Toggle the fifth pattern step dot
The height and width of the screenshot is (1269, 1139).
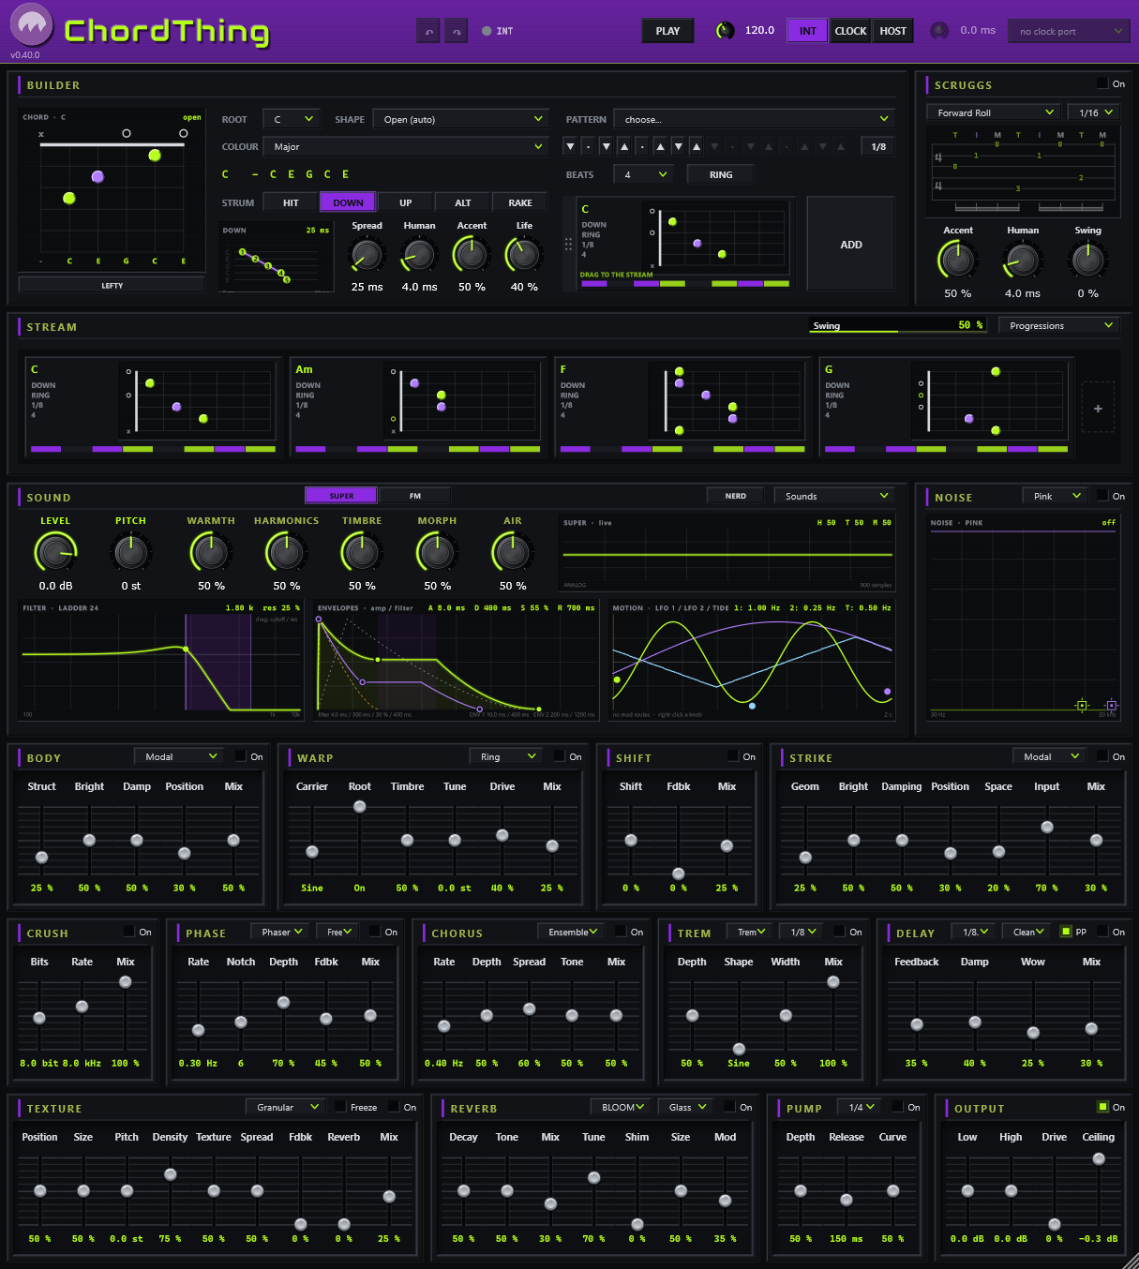click(642, 147)
